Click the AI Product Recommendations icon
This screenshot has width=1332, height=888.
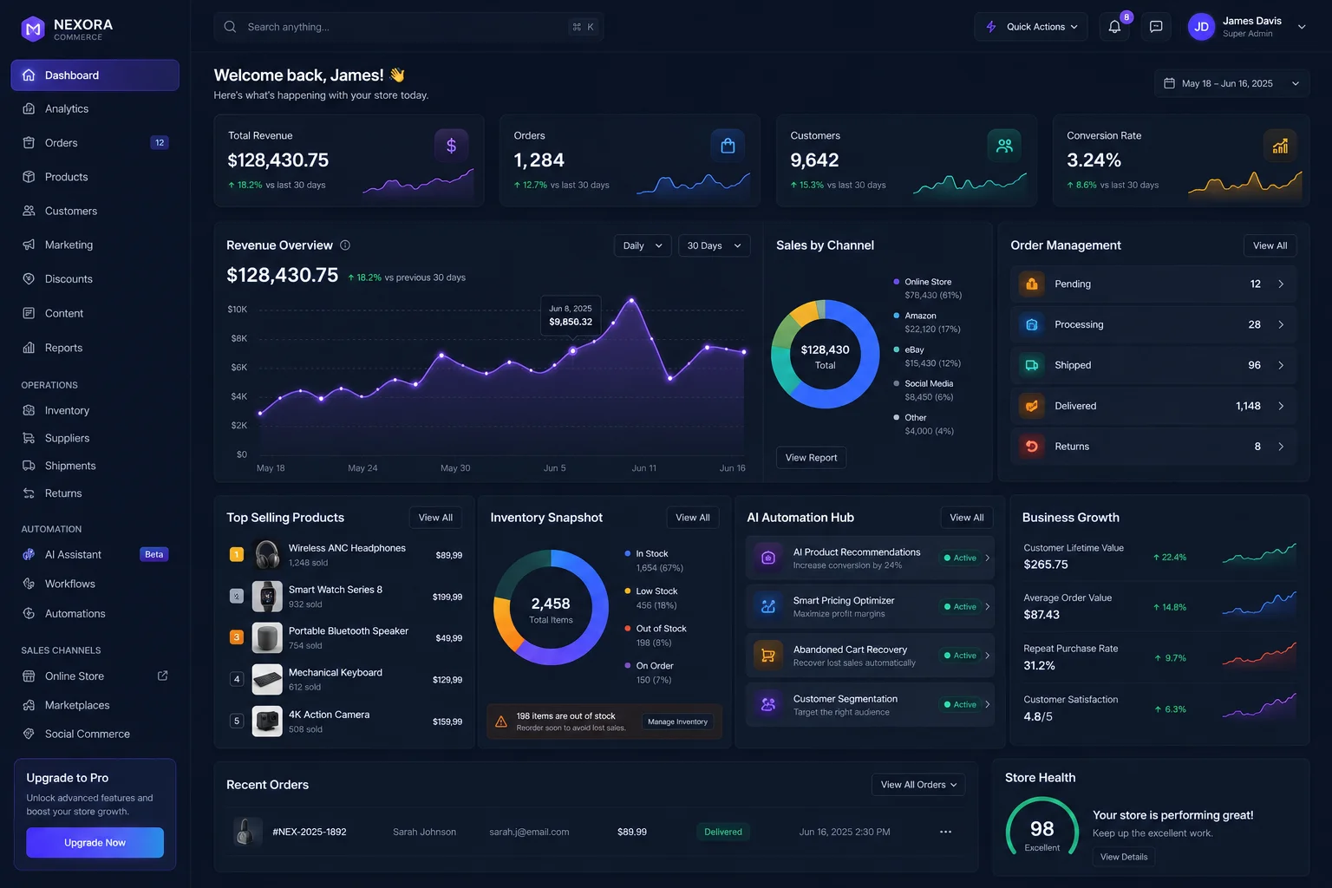767,558
